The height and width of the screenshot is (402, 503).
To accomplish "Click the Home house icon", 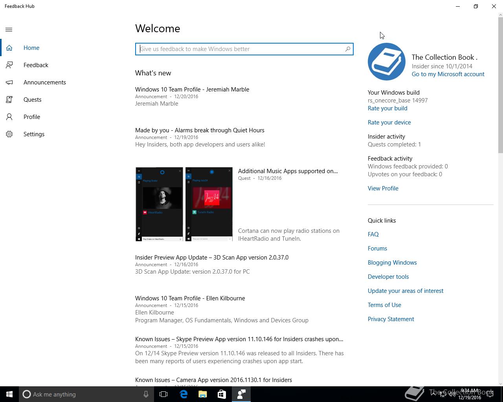I will click(x=9, y=48).
